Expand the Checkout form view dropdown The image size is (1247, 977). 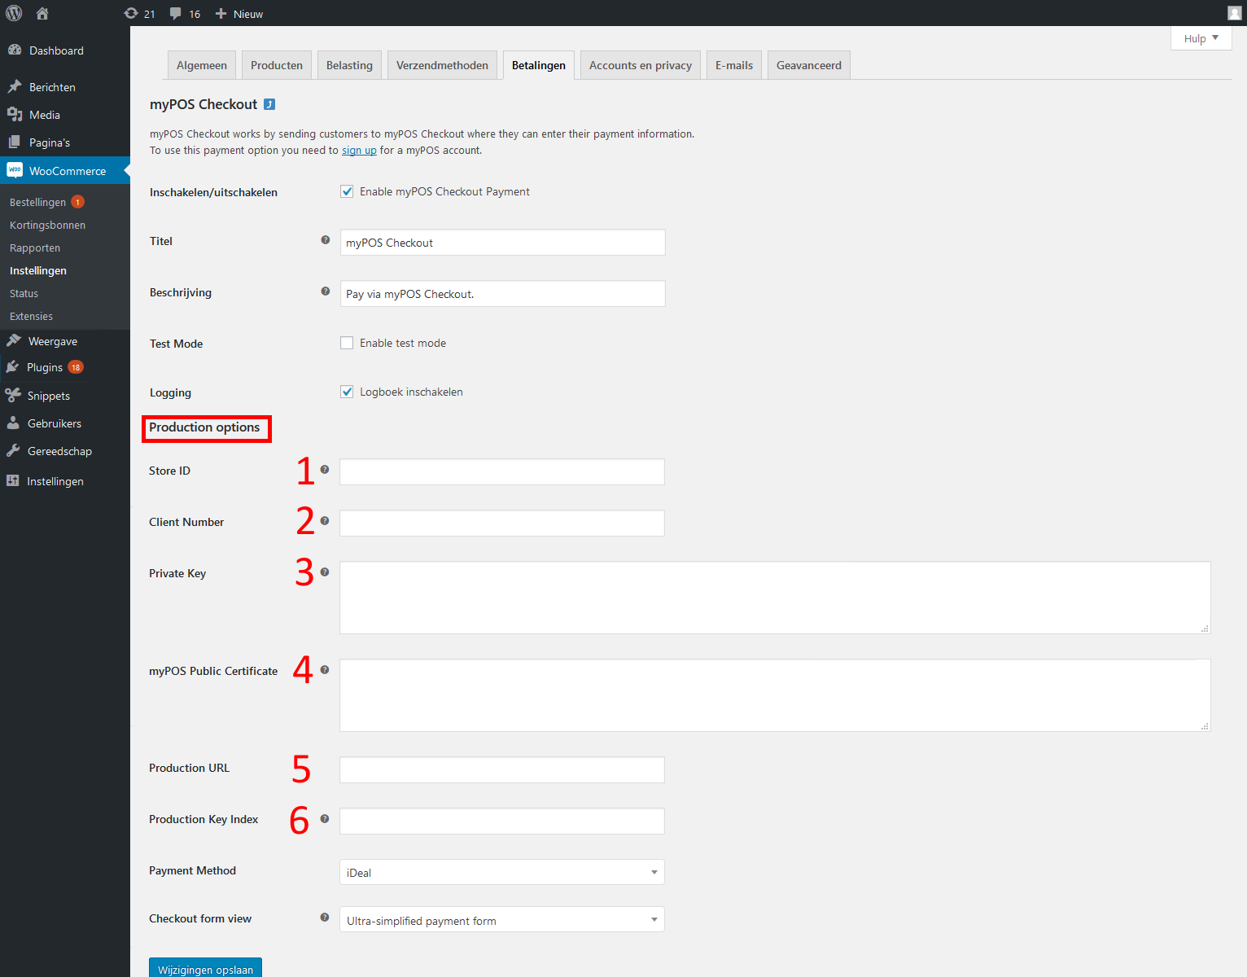point(501,920)
